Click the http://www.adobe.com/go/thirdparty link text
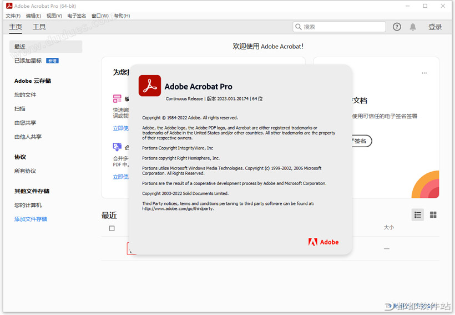The height and width of the screenshot is (315, 455). [x=178, y=209]
